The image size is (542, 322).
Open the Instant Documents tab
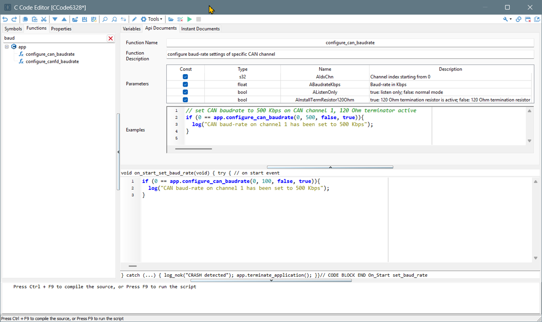click(200, 29)
